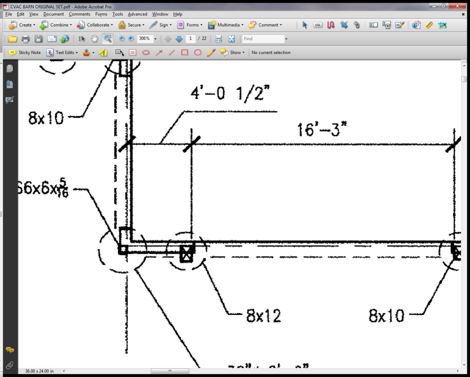Go to next page arrow
The image size is (470, 377).
coord(179,39)
